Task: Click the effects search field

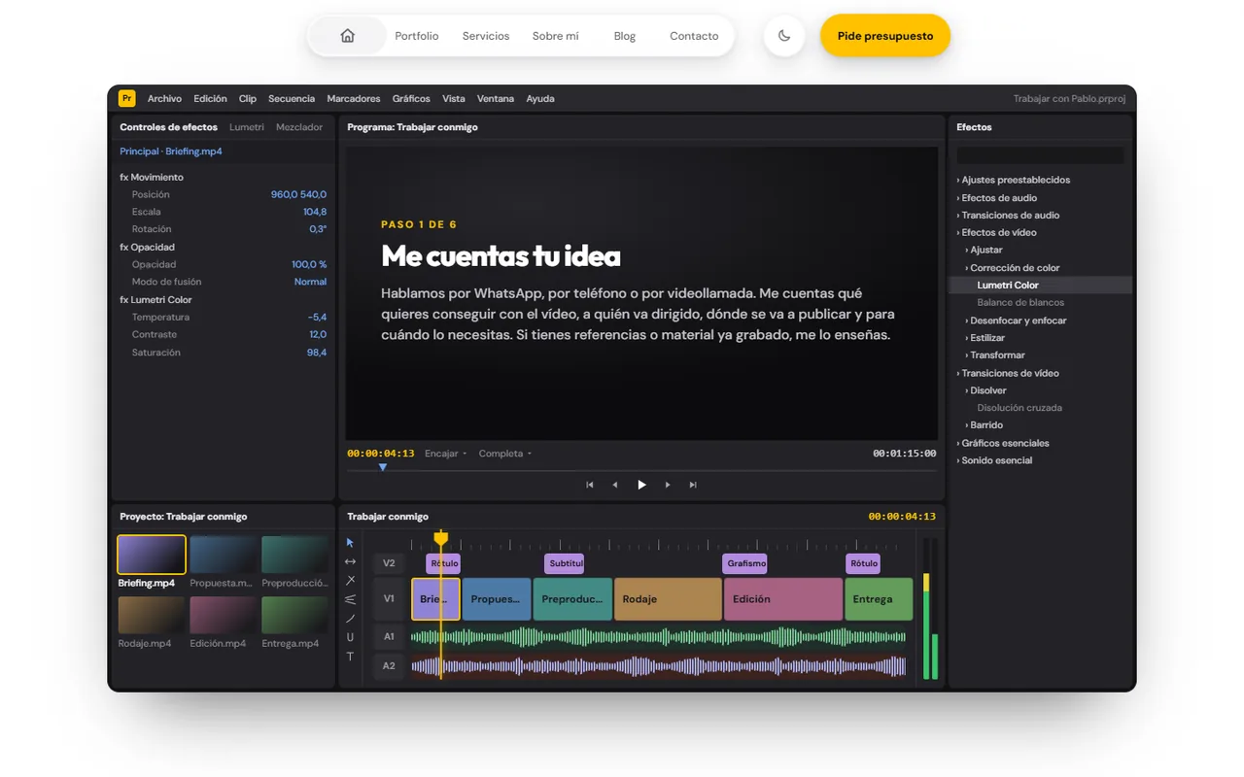Action: (x=1040, y=155)
